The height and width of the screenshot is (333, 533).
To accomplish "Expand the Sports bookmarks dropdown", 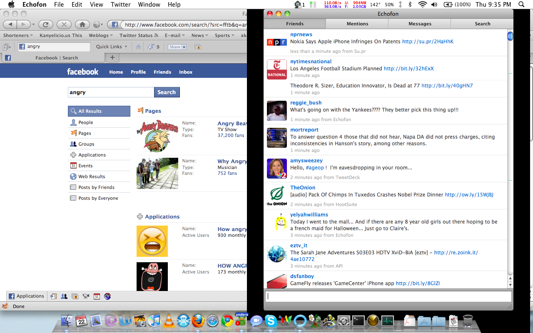I will click(x=224, y=35).
